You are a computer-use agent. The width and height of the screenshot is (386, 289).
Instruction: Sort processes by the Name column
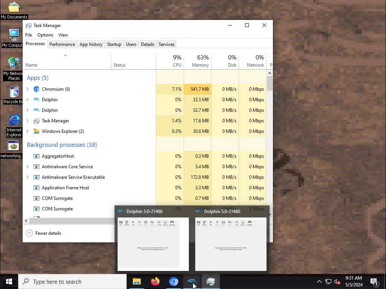coord(67,61)
